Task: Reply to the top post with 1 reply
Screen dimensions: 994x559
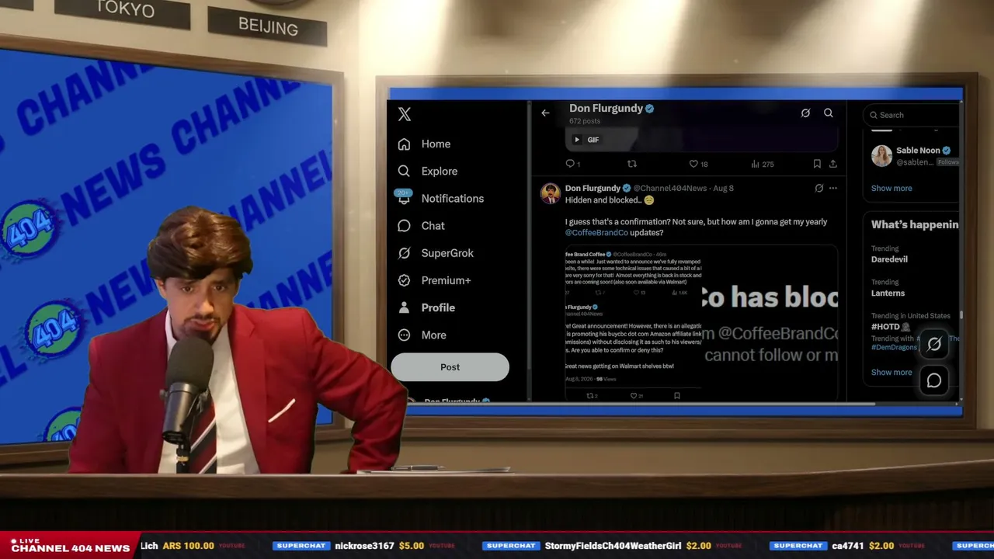Action: 572,164
